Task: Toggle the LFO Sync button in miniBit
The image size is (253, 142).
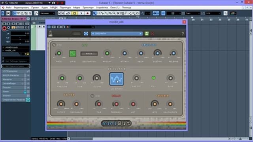Action: (54, 45)
